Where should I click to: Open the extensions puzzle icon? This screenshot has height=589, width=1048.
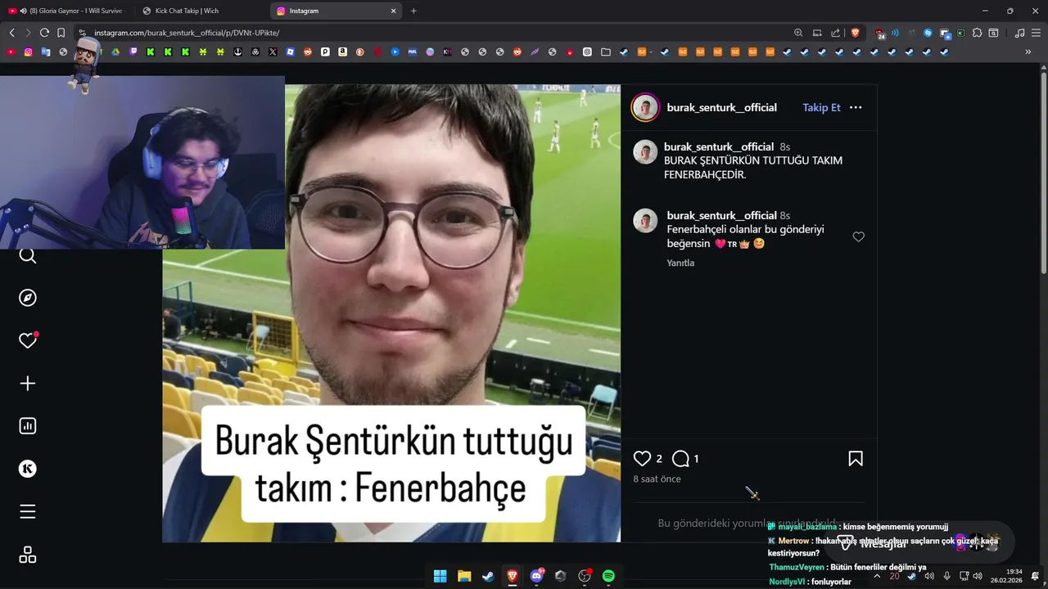pyautogui.click(x=977, y=33)
